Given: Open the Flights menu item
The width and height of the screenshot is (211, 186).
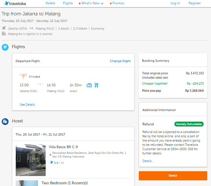Looking at the screenshot, I should pyautogui.click(x=68, y=3).
